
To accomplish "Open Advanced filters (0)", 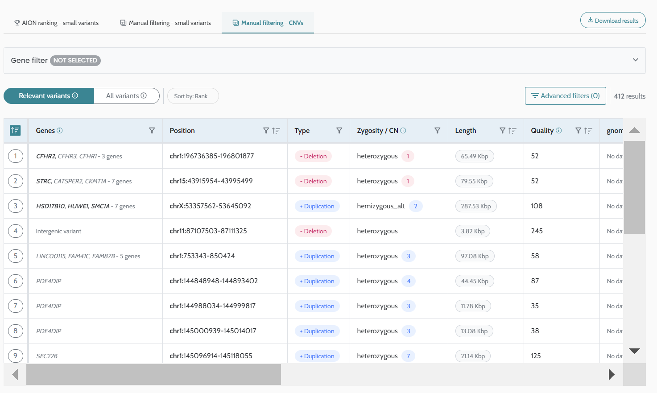I will (x=565, y=96).
